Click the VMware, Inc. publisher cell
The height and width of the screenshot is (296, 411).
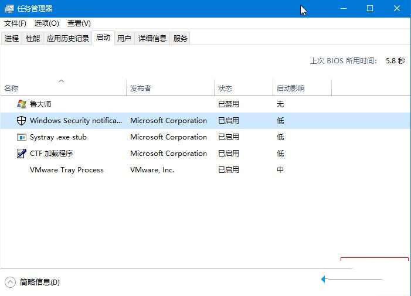(x=152, y=170)
